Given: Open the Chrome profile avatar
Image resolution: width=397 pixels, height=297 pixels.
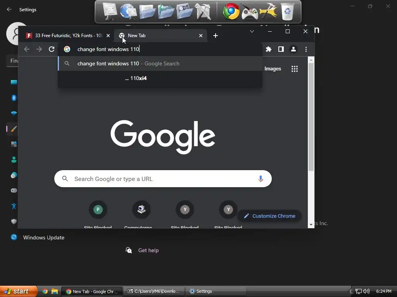Looking at the screenshot, I should pos(293,49).
